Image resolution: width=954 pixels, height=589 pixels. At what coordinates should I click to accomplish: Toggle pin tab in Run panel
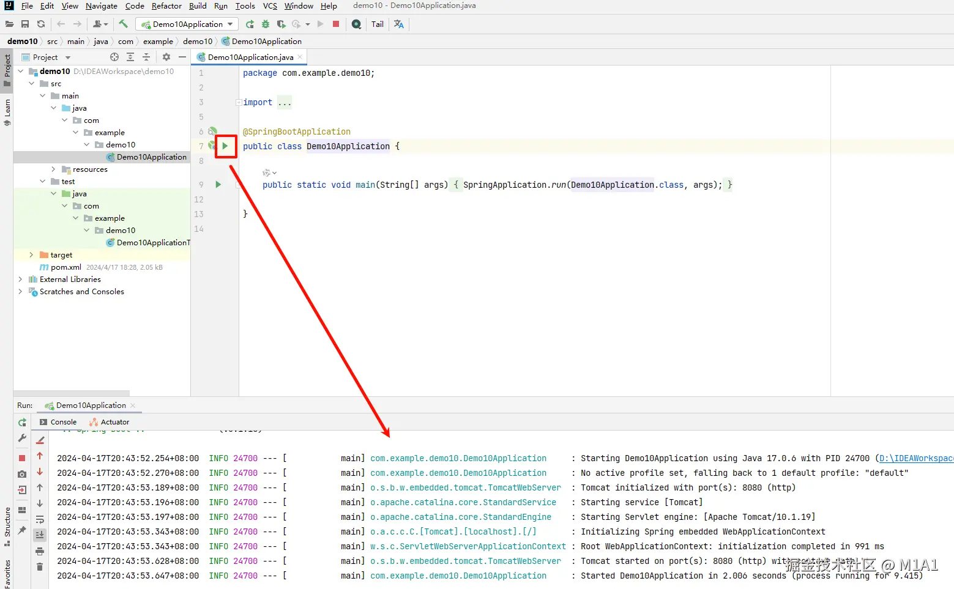(22, 530)
